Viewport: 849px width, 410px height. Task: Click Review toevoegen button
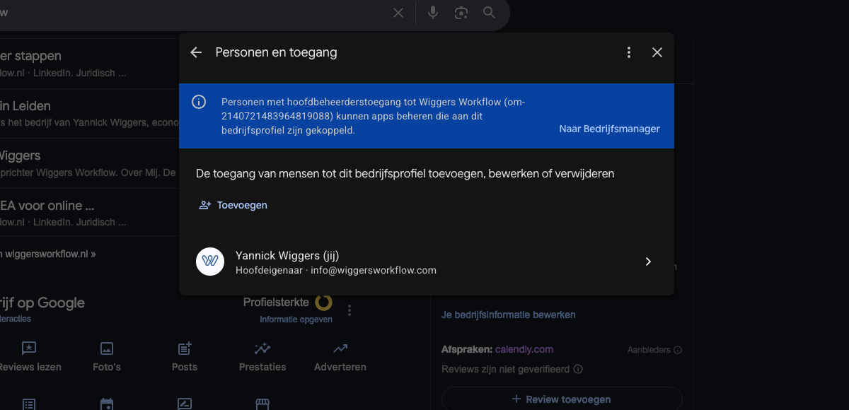pyautogui.click(x=562, y=399)
